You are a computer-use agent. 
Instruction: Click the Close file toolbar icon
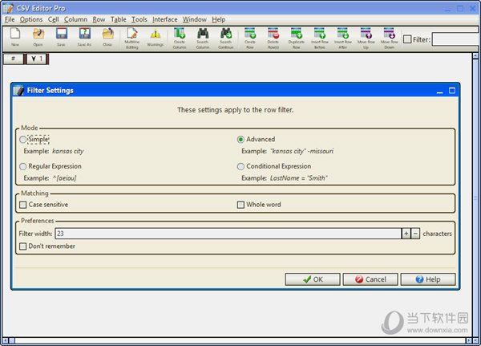click(107, 37)
